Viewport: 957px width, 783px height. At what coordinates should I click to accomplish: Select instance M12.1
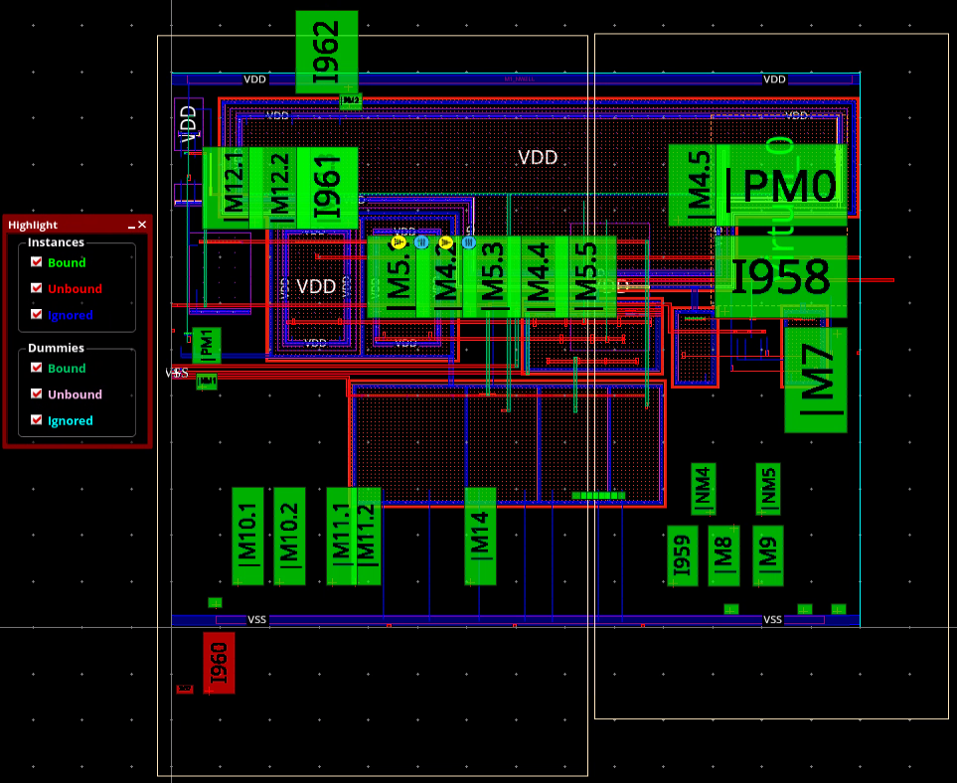[226, 188]
